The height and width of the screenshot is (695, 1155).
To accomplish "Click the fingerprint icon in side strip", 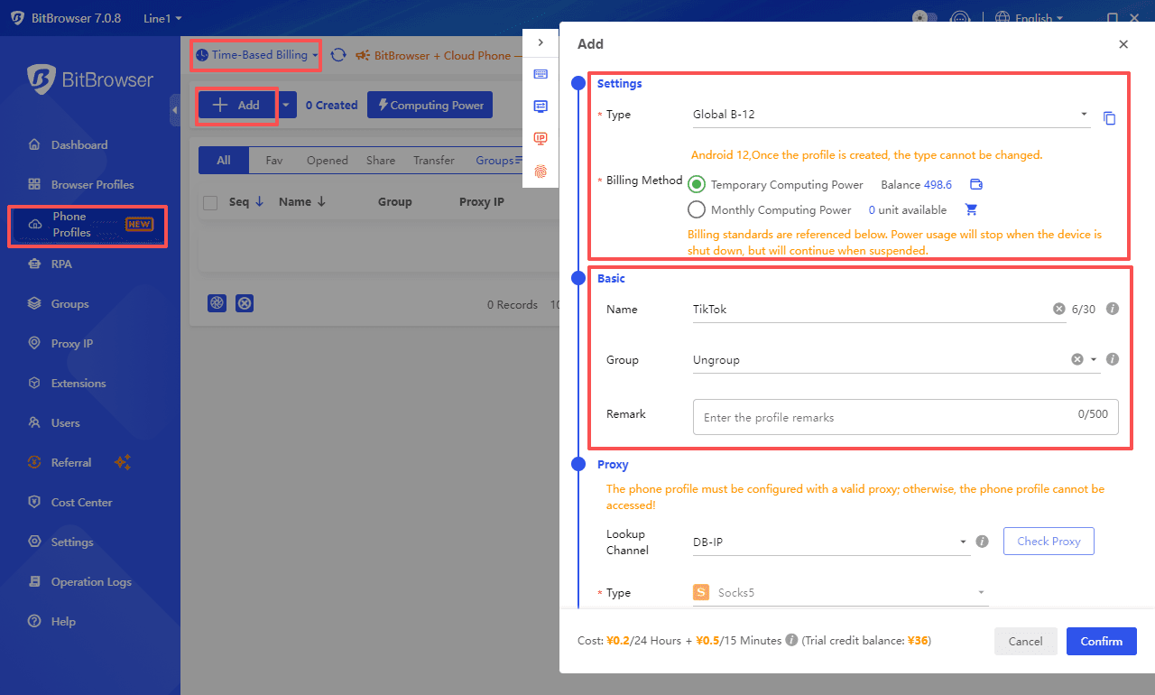I will pyautogui.click(x=541, y=171).
